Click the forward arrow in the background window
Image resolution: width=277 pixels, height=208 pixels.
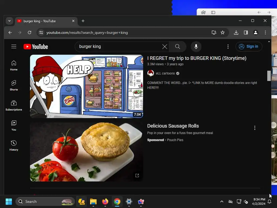point(269,12)
